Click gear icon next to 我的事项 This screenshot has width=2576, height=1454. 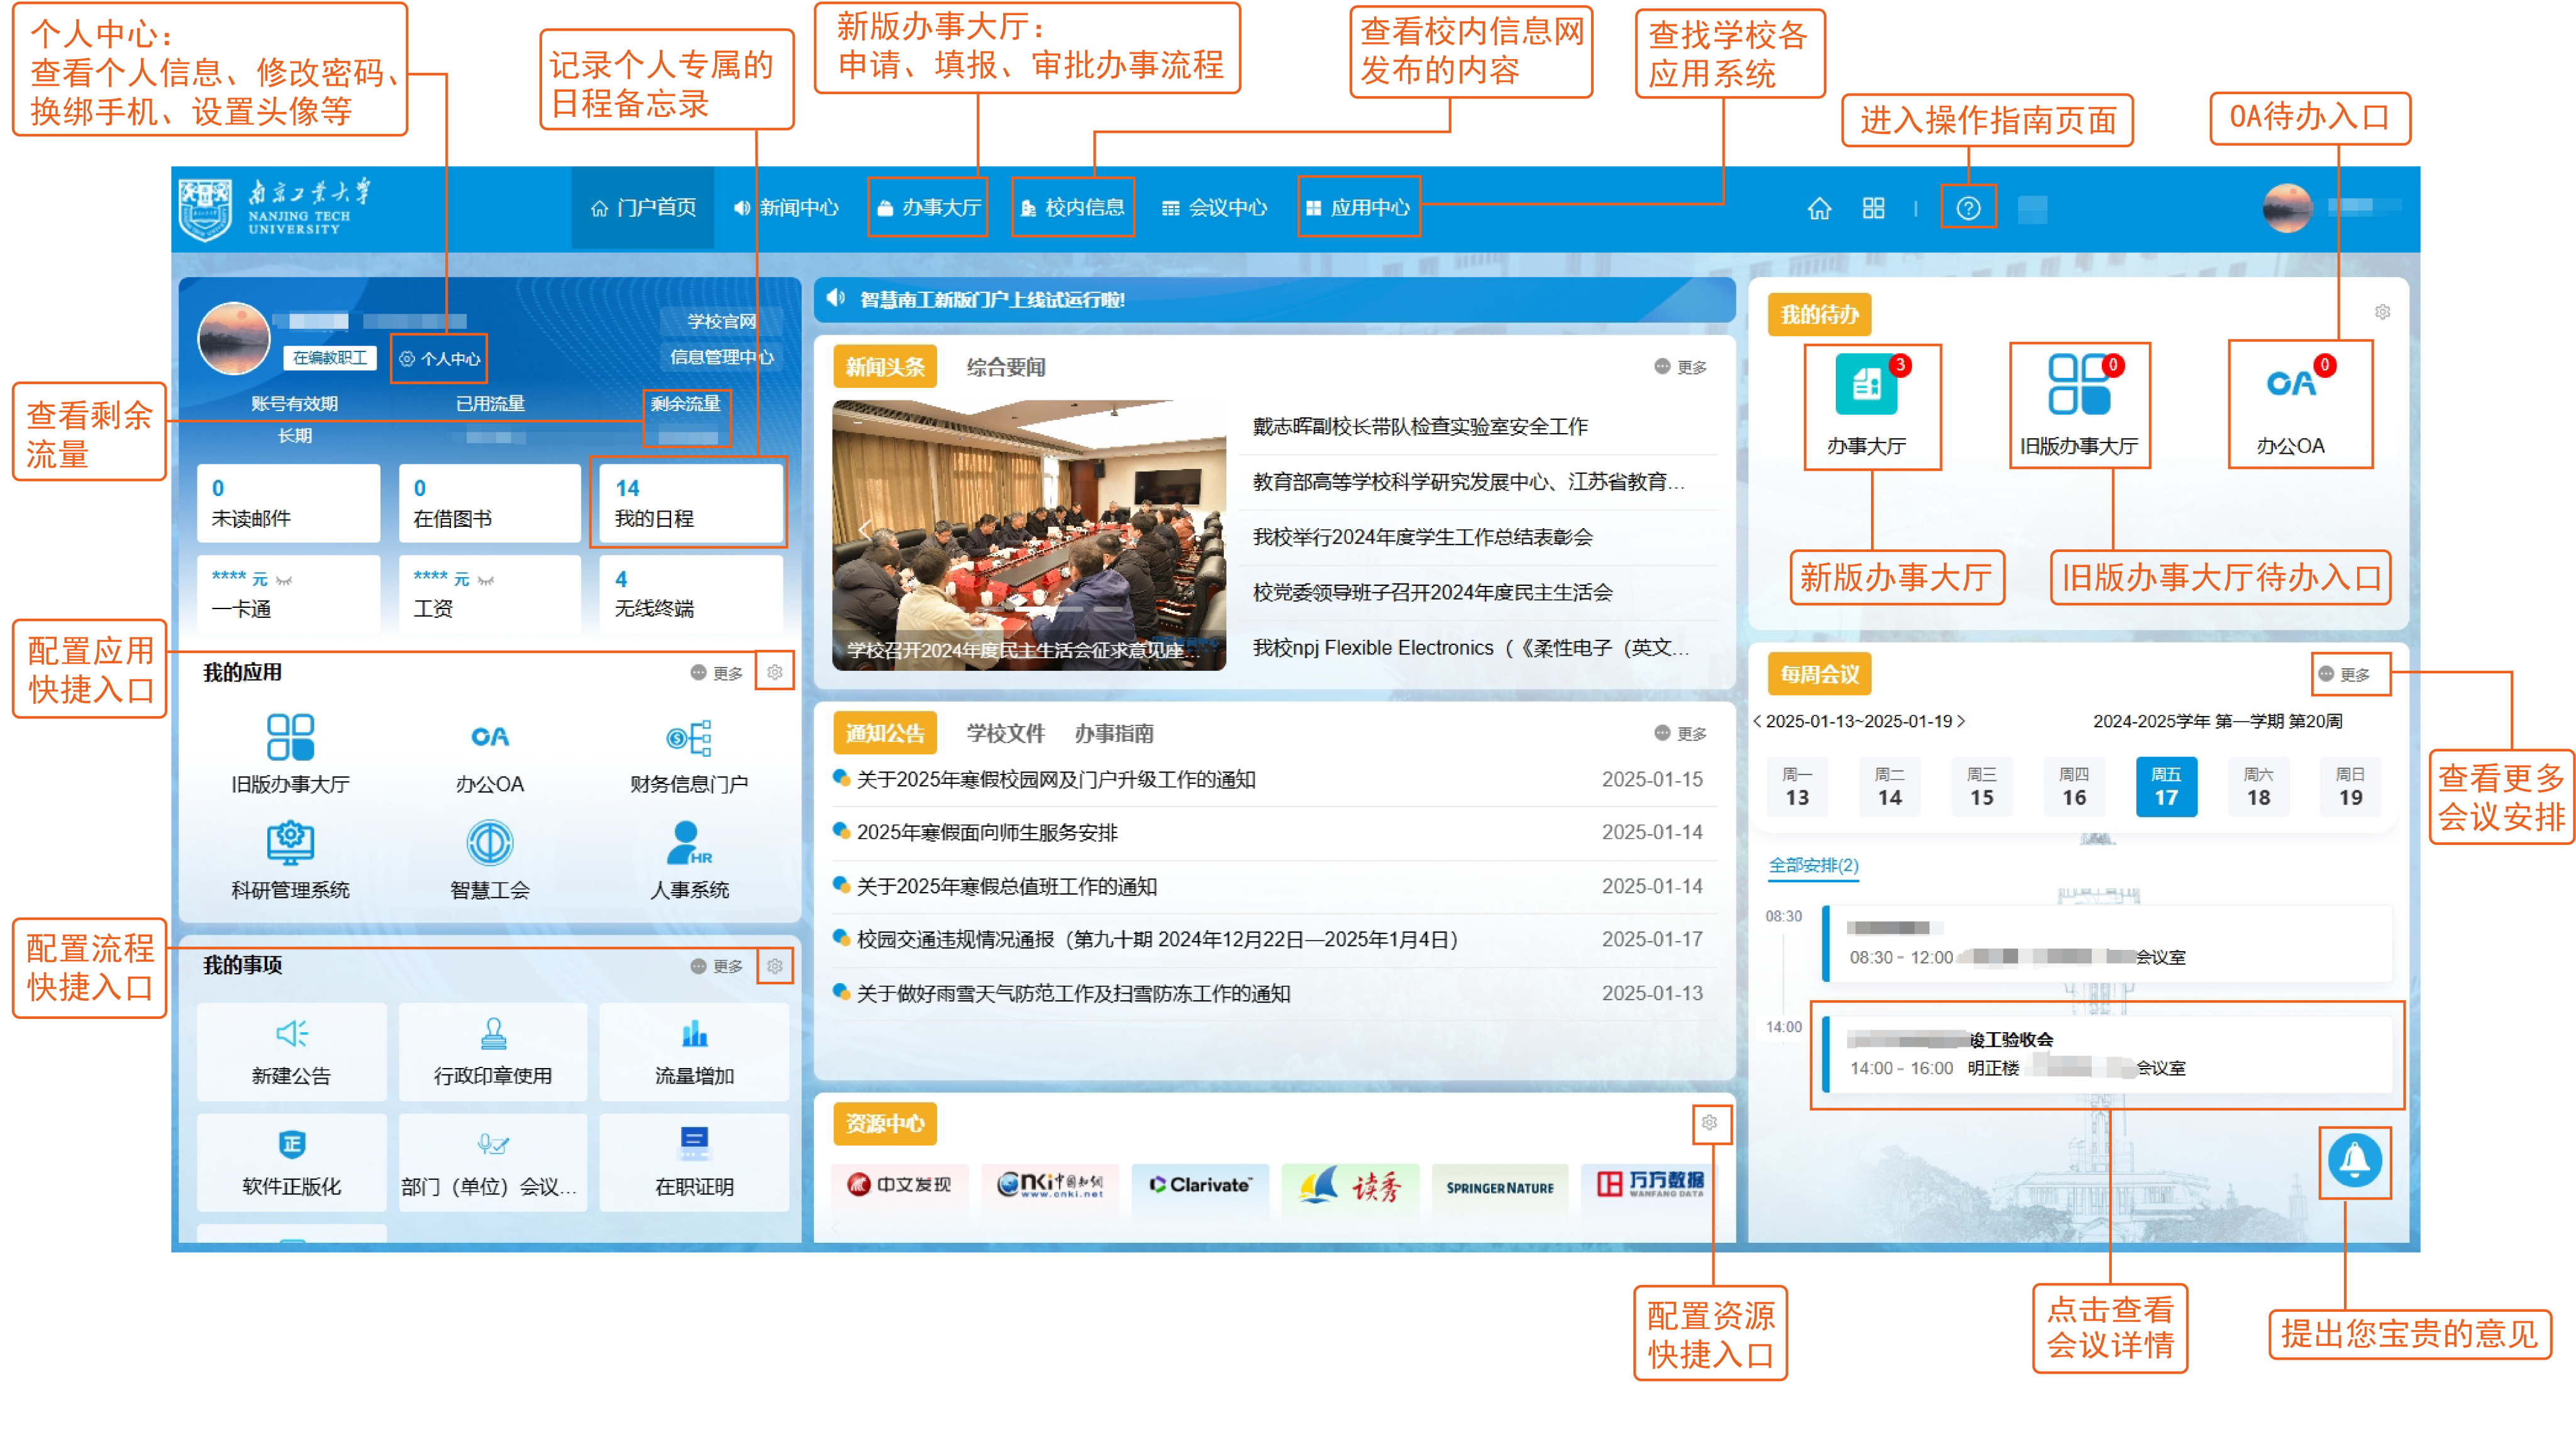[774, 966]
